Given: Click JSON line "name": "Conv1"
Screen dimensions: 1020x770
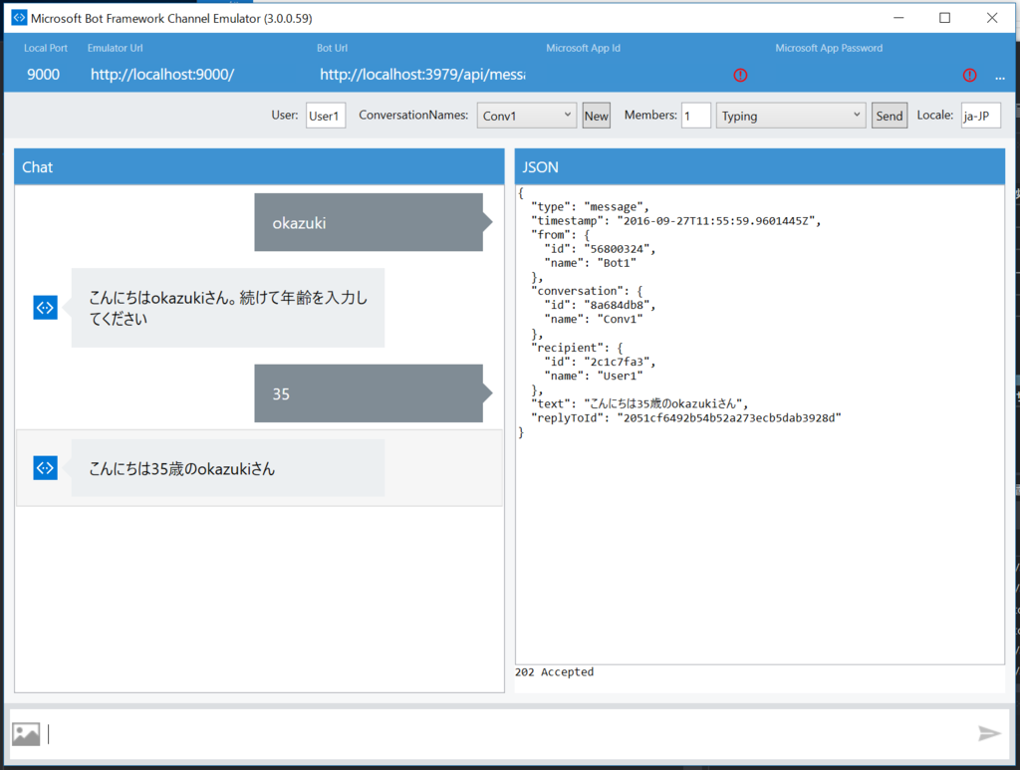Looking at the screenshot, I should (x=594, y=320).
